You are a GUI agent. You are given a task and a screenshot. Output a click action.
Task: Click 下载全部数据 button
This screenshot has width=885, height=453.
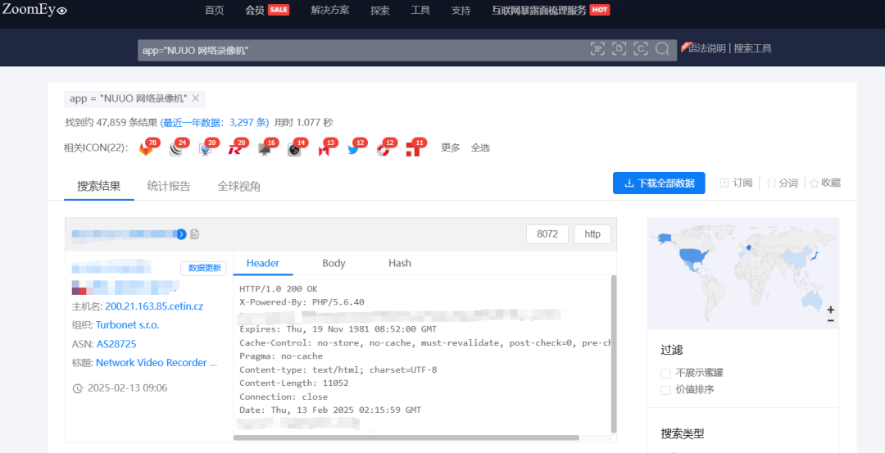click(x=659, y=183)
